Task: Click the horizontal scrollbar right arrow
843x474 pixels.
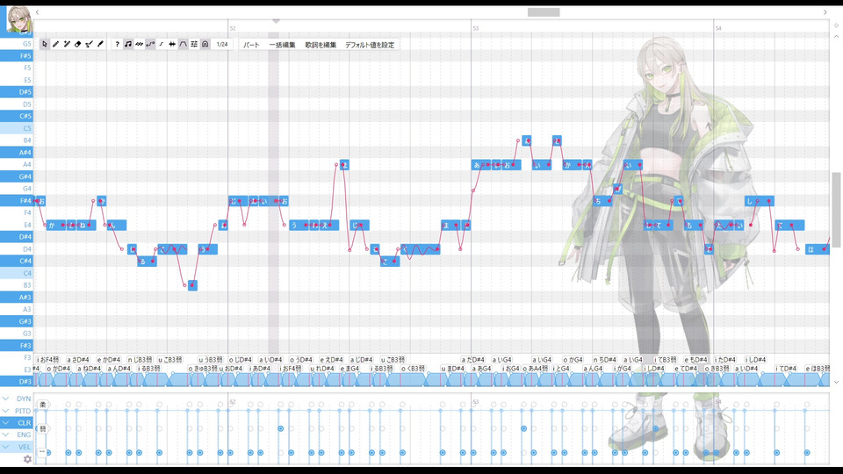Action: click(x=825, y=11)
